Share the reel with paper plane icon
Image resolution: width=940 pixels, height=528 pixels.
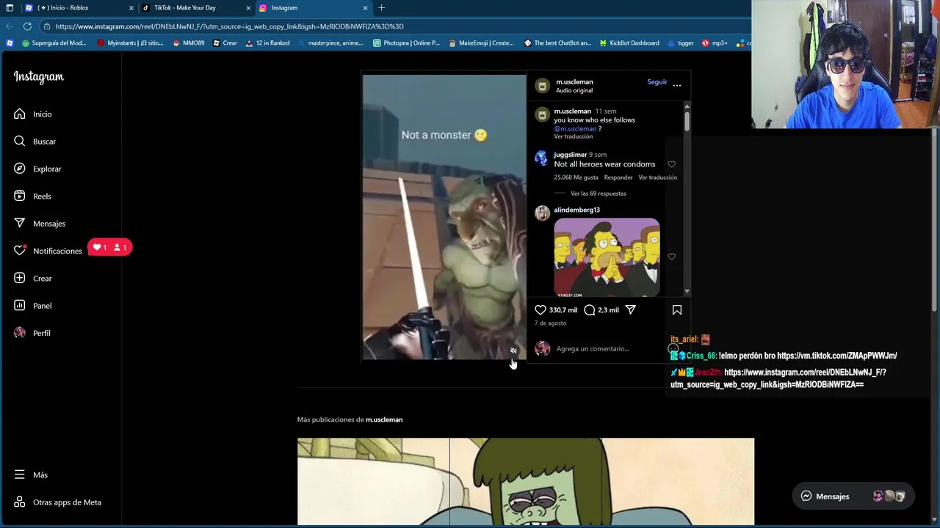point(630,309)
